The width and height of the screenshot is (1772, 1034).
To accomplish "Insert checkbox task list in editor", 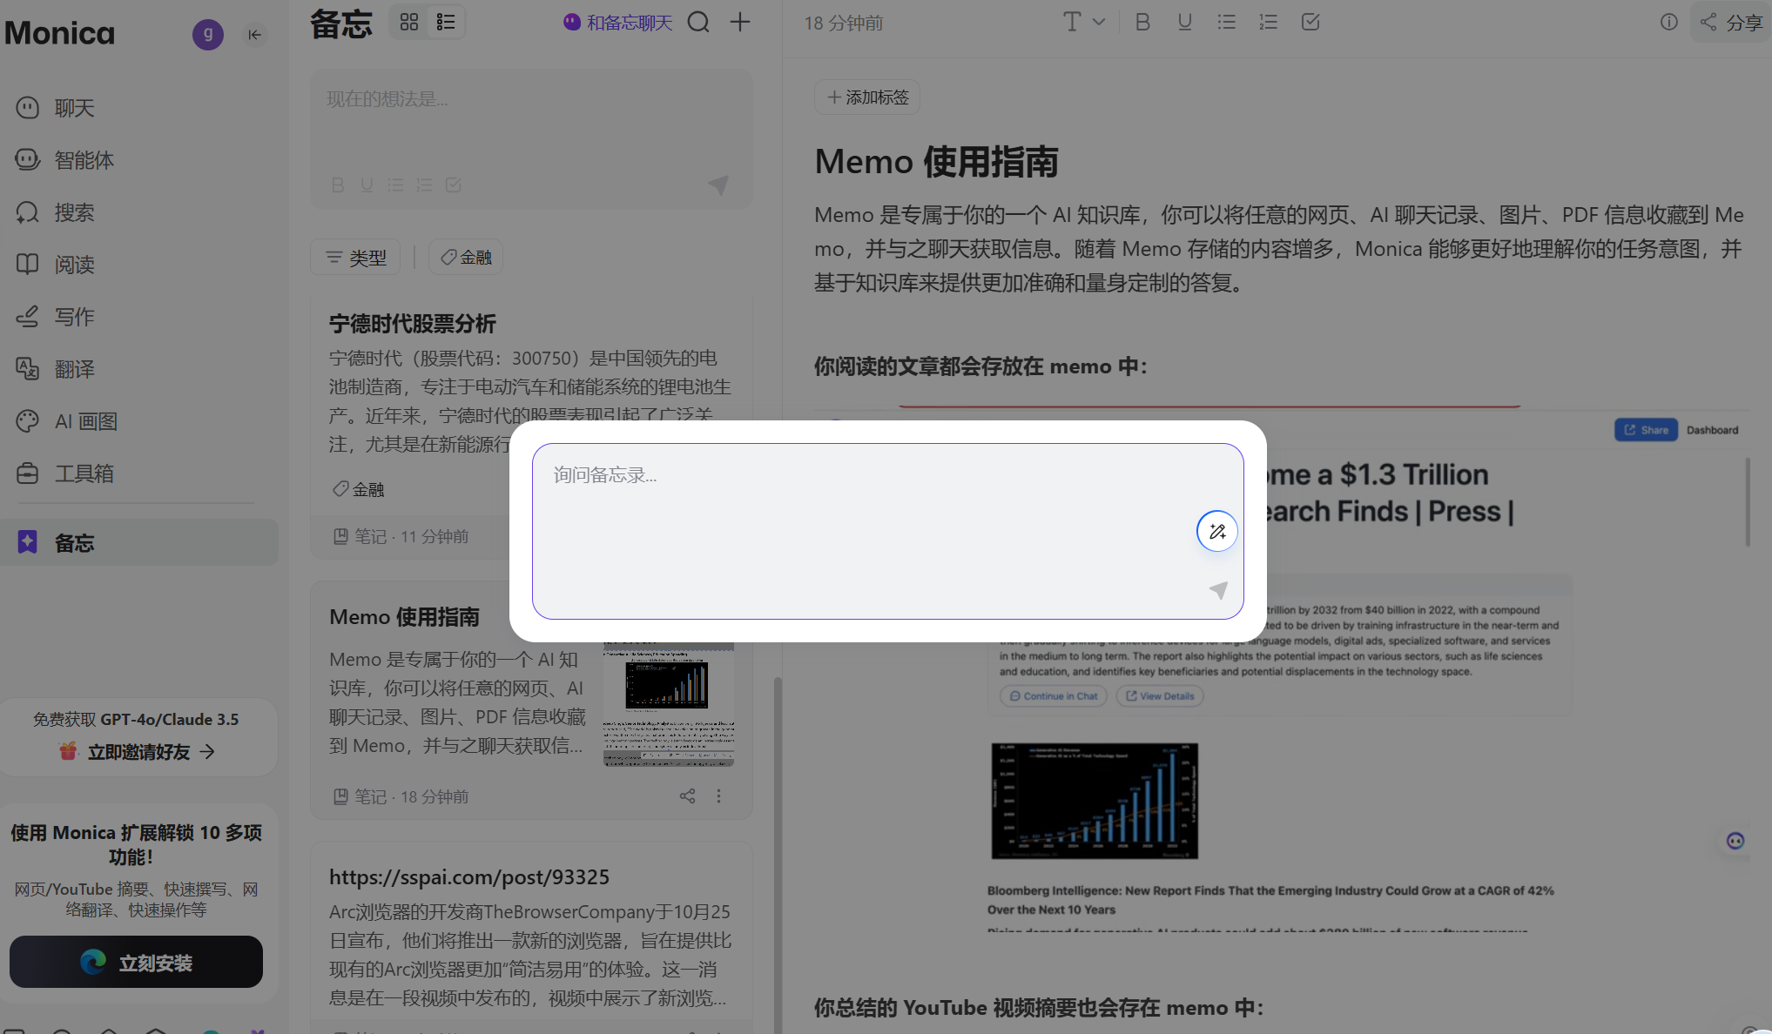I will [x=1310, y=22].
